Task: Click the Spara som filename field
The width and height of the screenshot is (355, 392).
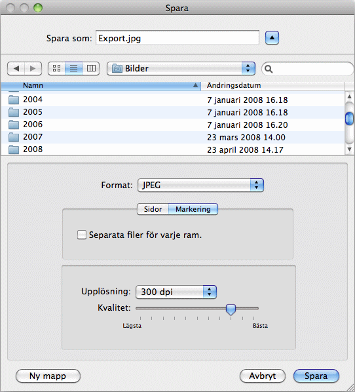Action: (x=177, y=38)
